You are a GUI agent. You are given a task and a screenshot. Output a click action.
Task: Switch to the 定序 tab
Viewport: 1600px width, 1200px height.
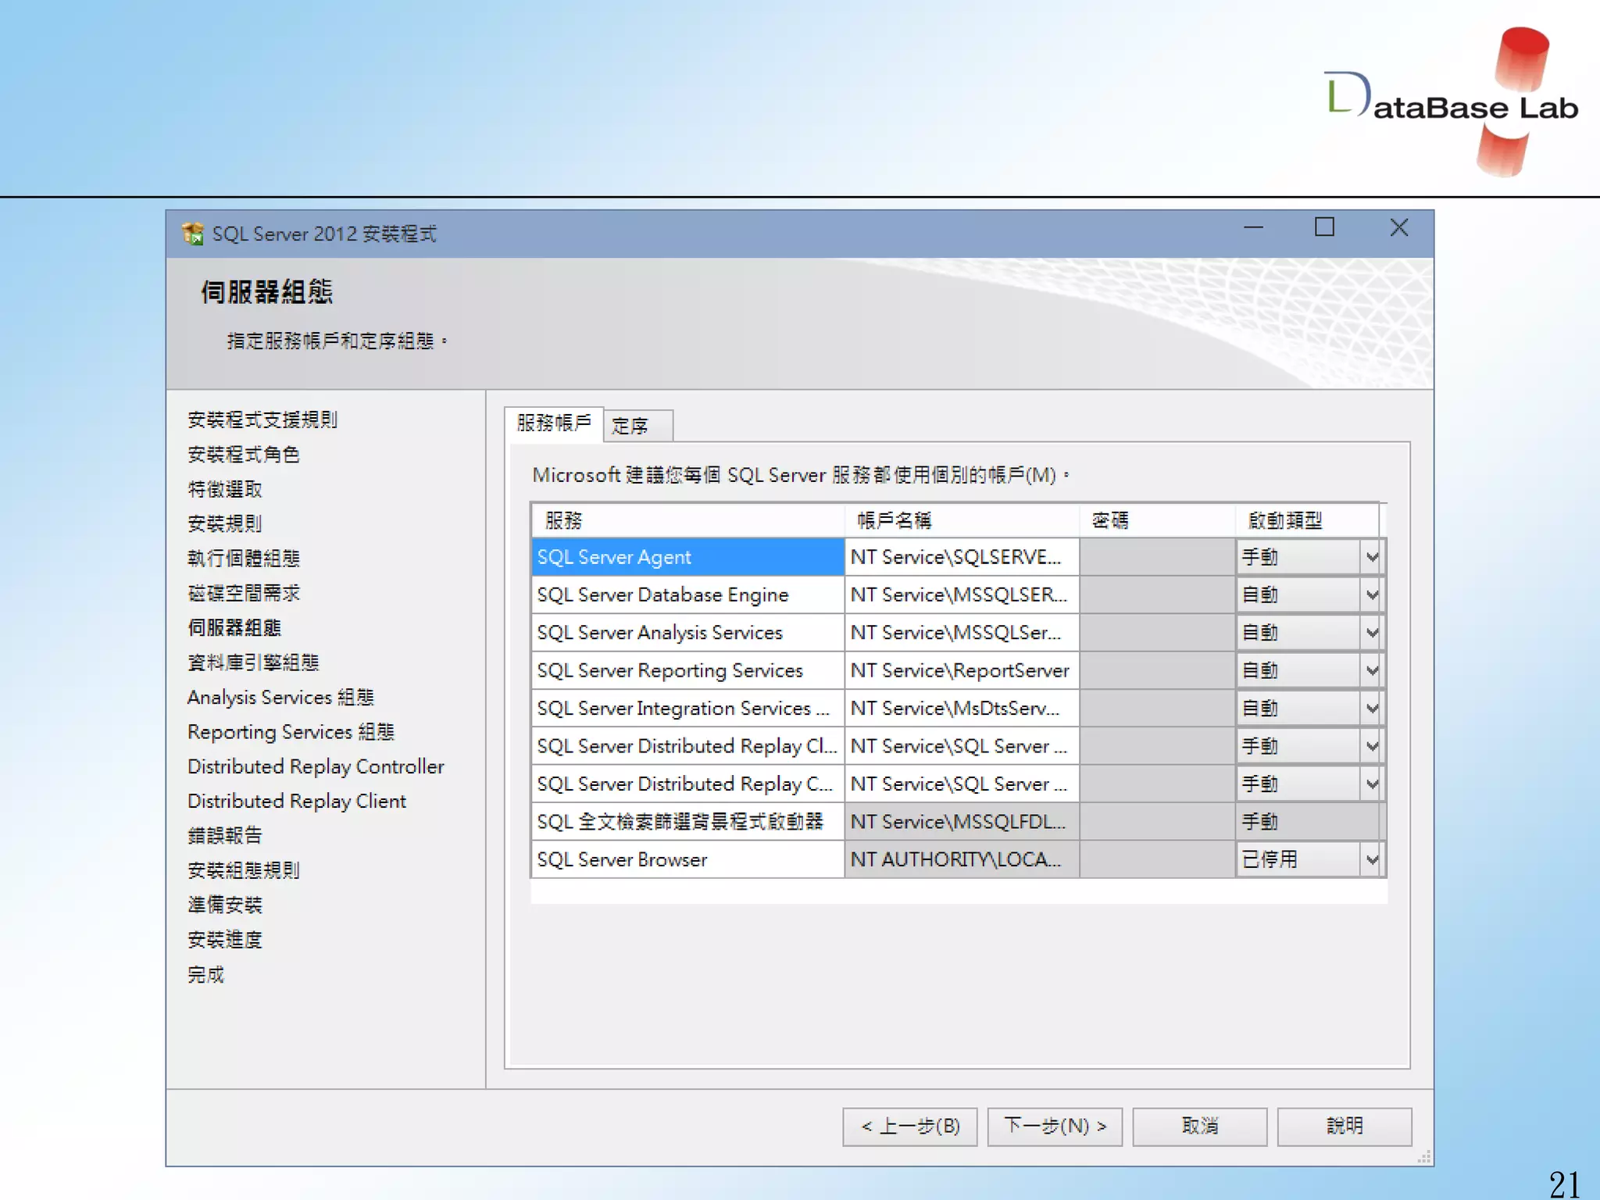(637, 427)
